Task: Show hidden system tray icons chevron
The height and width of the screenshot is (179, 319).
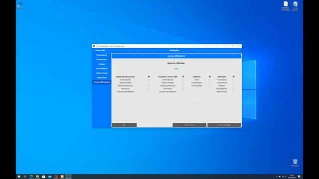Action: pyautogui.click(x=277, y=177)
